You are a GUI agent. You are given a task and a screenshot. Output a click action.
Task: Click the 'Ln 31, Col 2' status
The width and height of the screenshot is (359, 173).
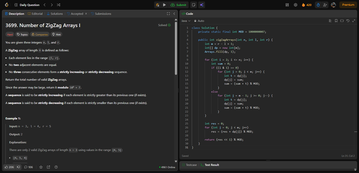[348, 156]
